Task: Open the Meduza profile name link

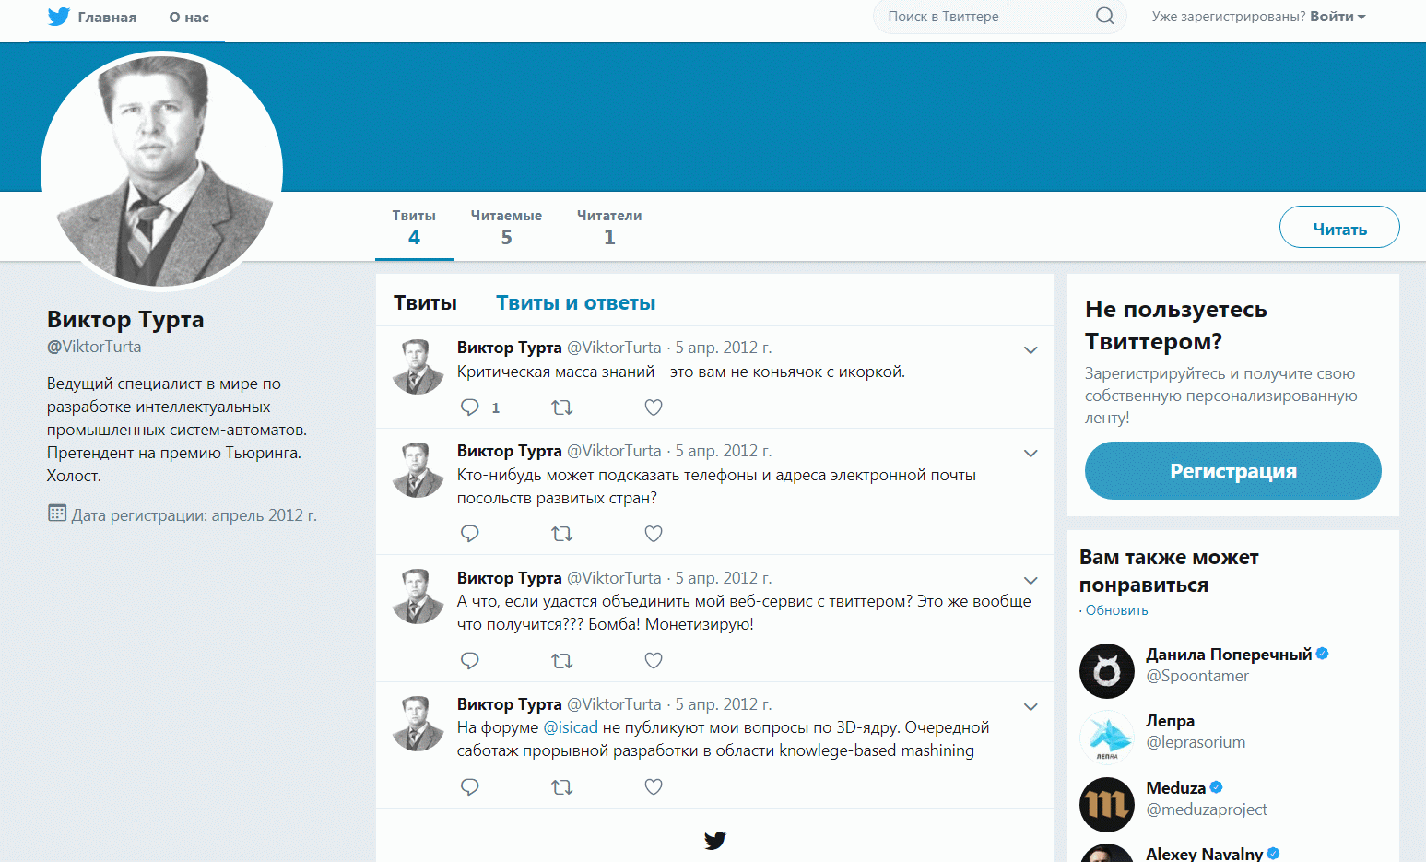Action: (x=1175, y=788)
